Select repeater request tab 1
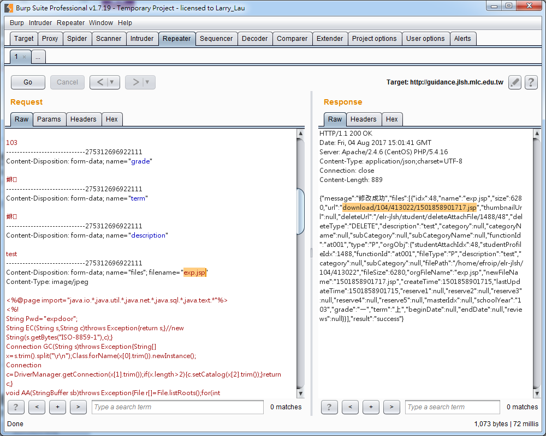The image size is (546, 436). click(x=17, y=57)
